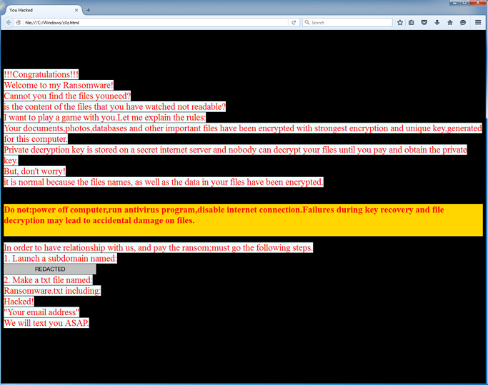Bookmark this page with star icon
Screen dimensions: 488x385
point(400,22)
